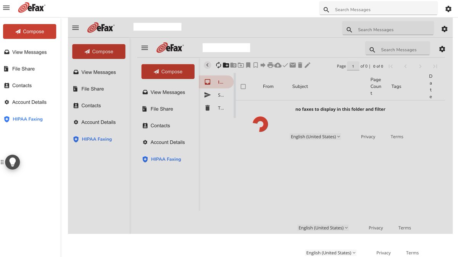Click the Subject column header
The height and width of the screenshot is (257, 458).
(x=300, y=87)
